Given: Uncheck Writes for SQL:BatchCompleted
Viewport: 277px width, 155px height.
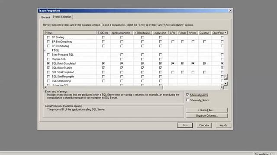Looking at the screenshot, I should click(x=193, y=63).
